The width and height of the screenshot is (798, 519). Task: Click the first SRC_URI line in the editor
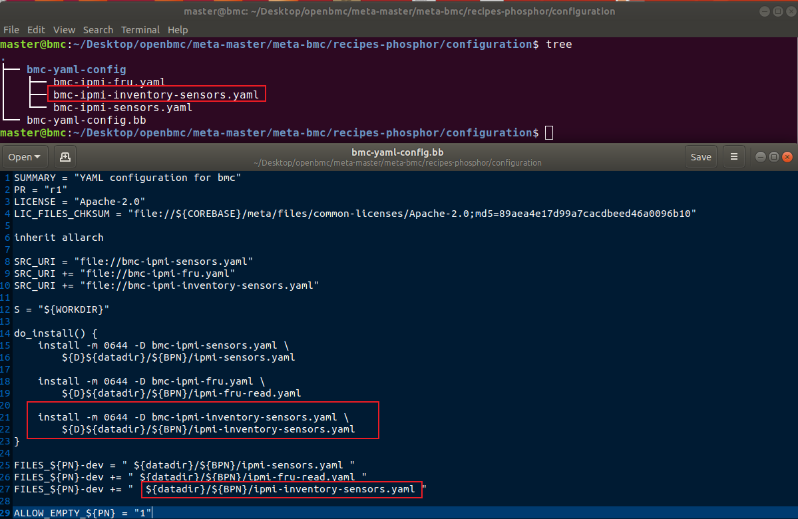pyautogui.click(x=133, y=261)
